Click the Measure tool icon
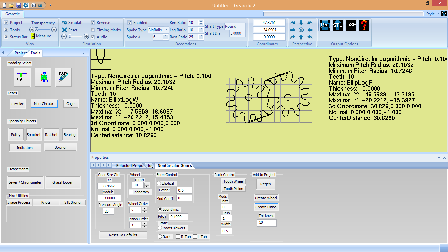Viewport: 448px width, 252px height. pos(33,36)
